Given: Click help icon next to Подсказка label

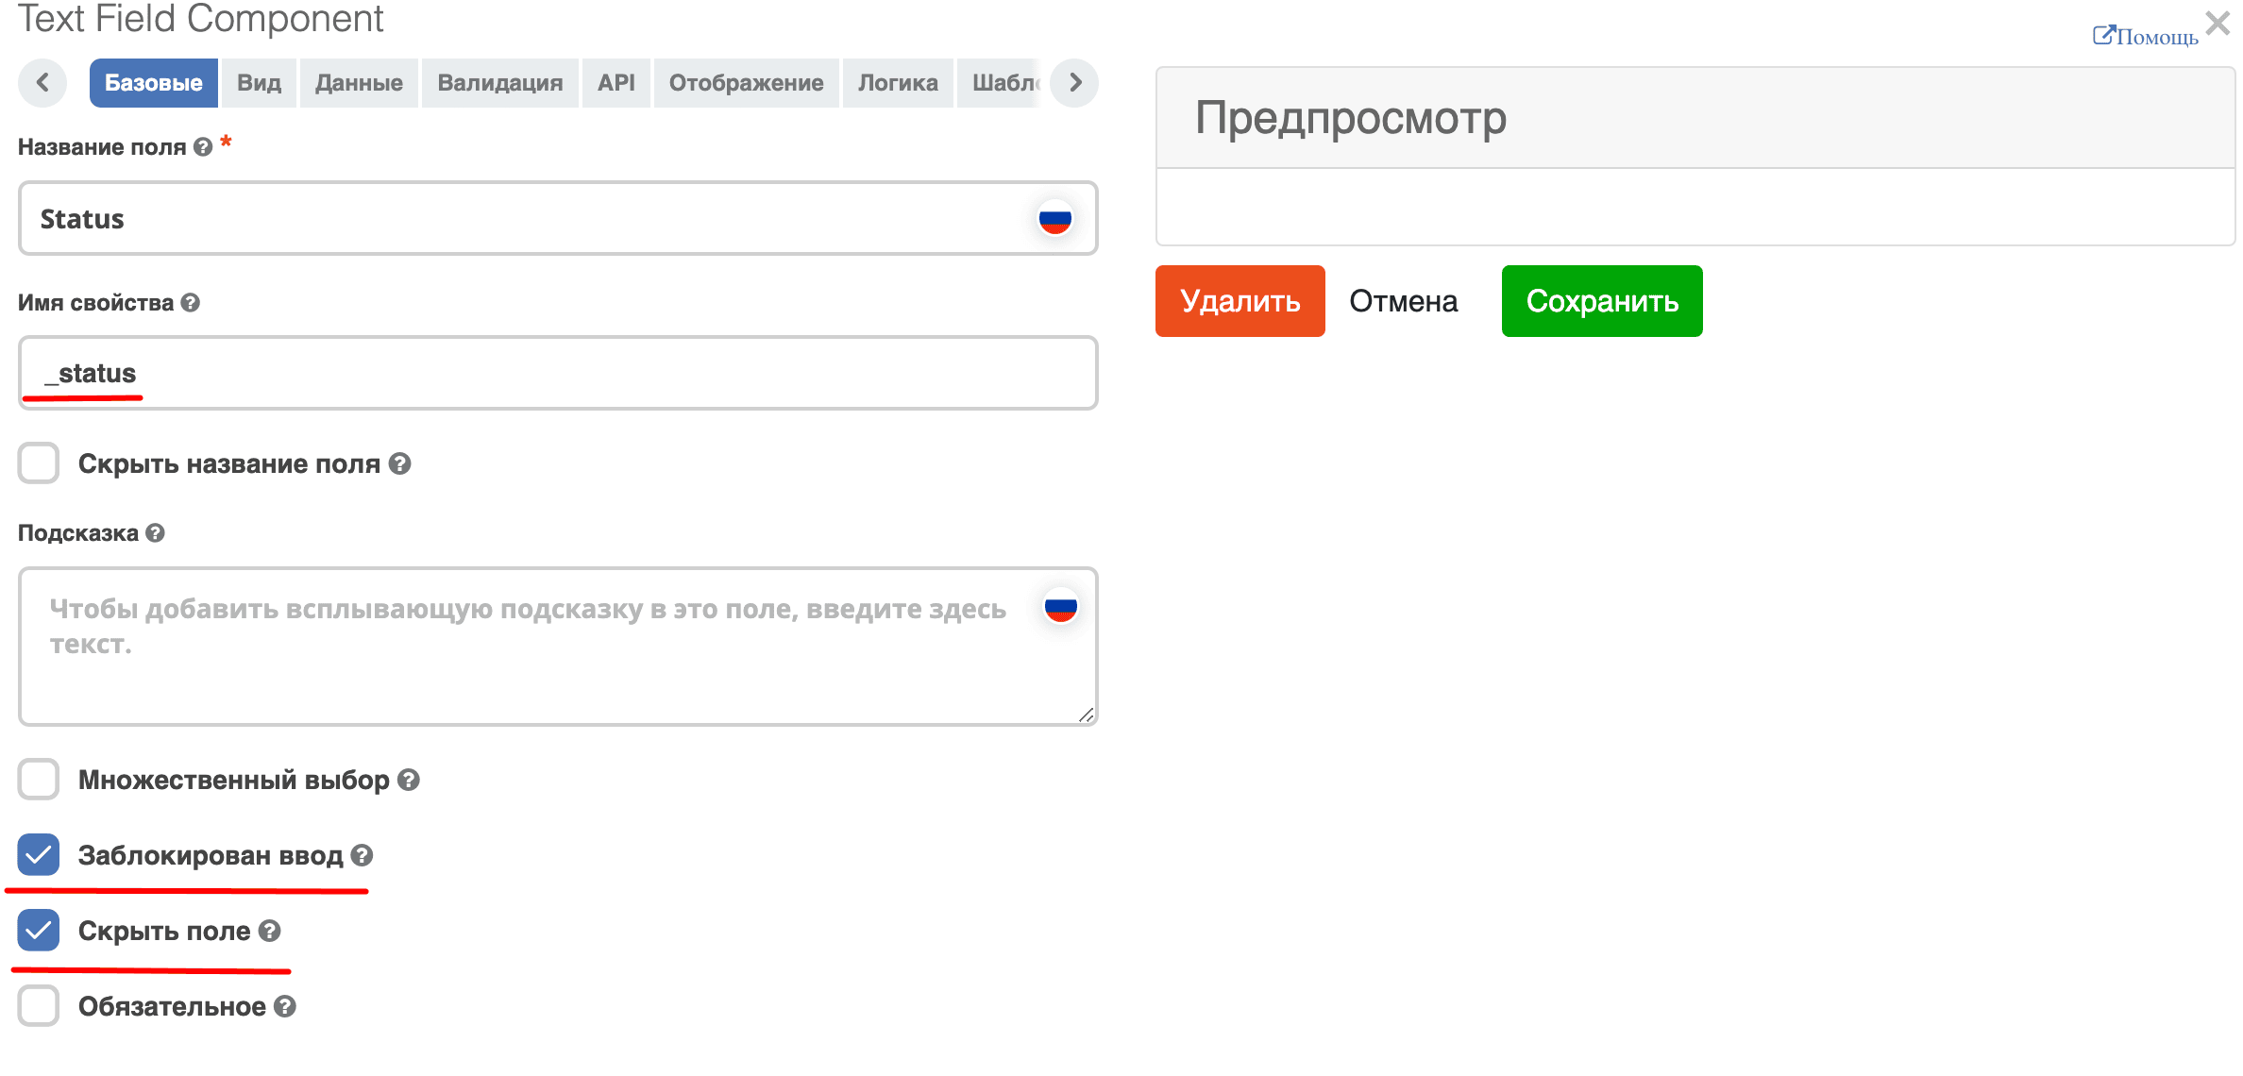Looking at the screenshot, I should (x=156, y=533).
